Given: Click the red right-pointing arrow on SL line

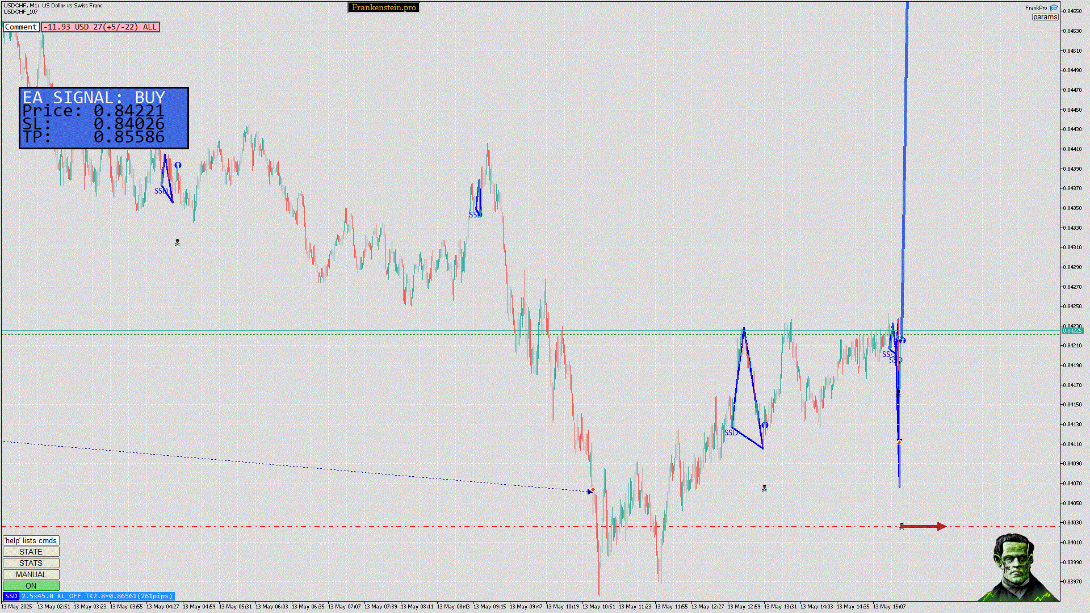Looking at the screenshot, I should click(924, 527).
